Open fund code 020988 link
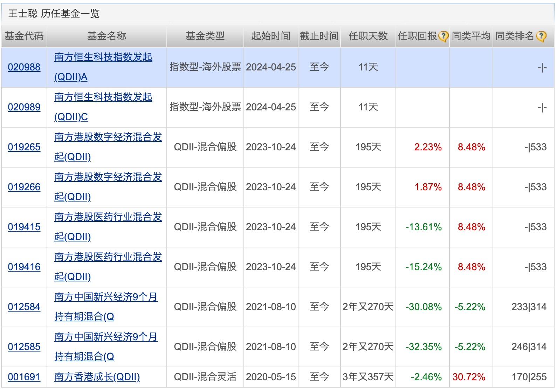 [x=24, y=67]
